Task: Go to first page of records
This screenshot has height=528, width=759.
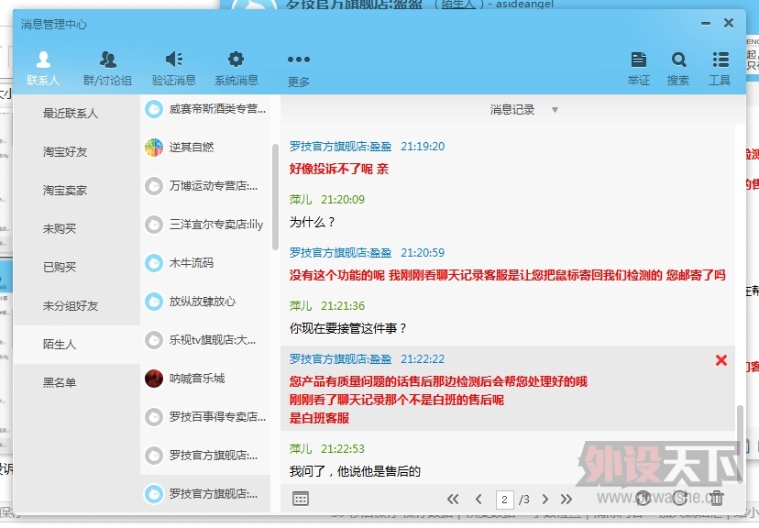Action: [453, 499]
